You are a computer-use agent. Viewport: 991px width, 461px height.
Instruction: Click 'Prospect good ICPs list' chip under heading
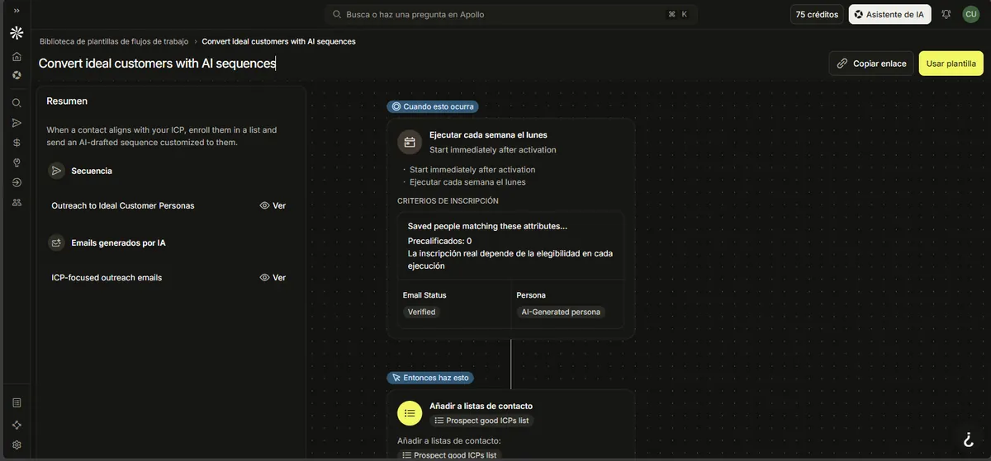click(481, 421)
